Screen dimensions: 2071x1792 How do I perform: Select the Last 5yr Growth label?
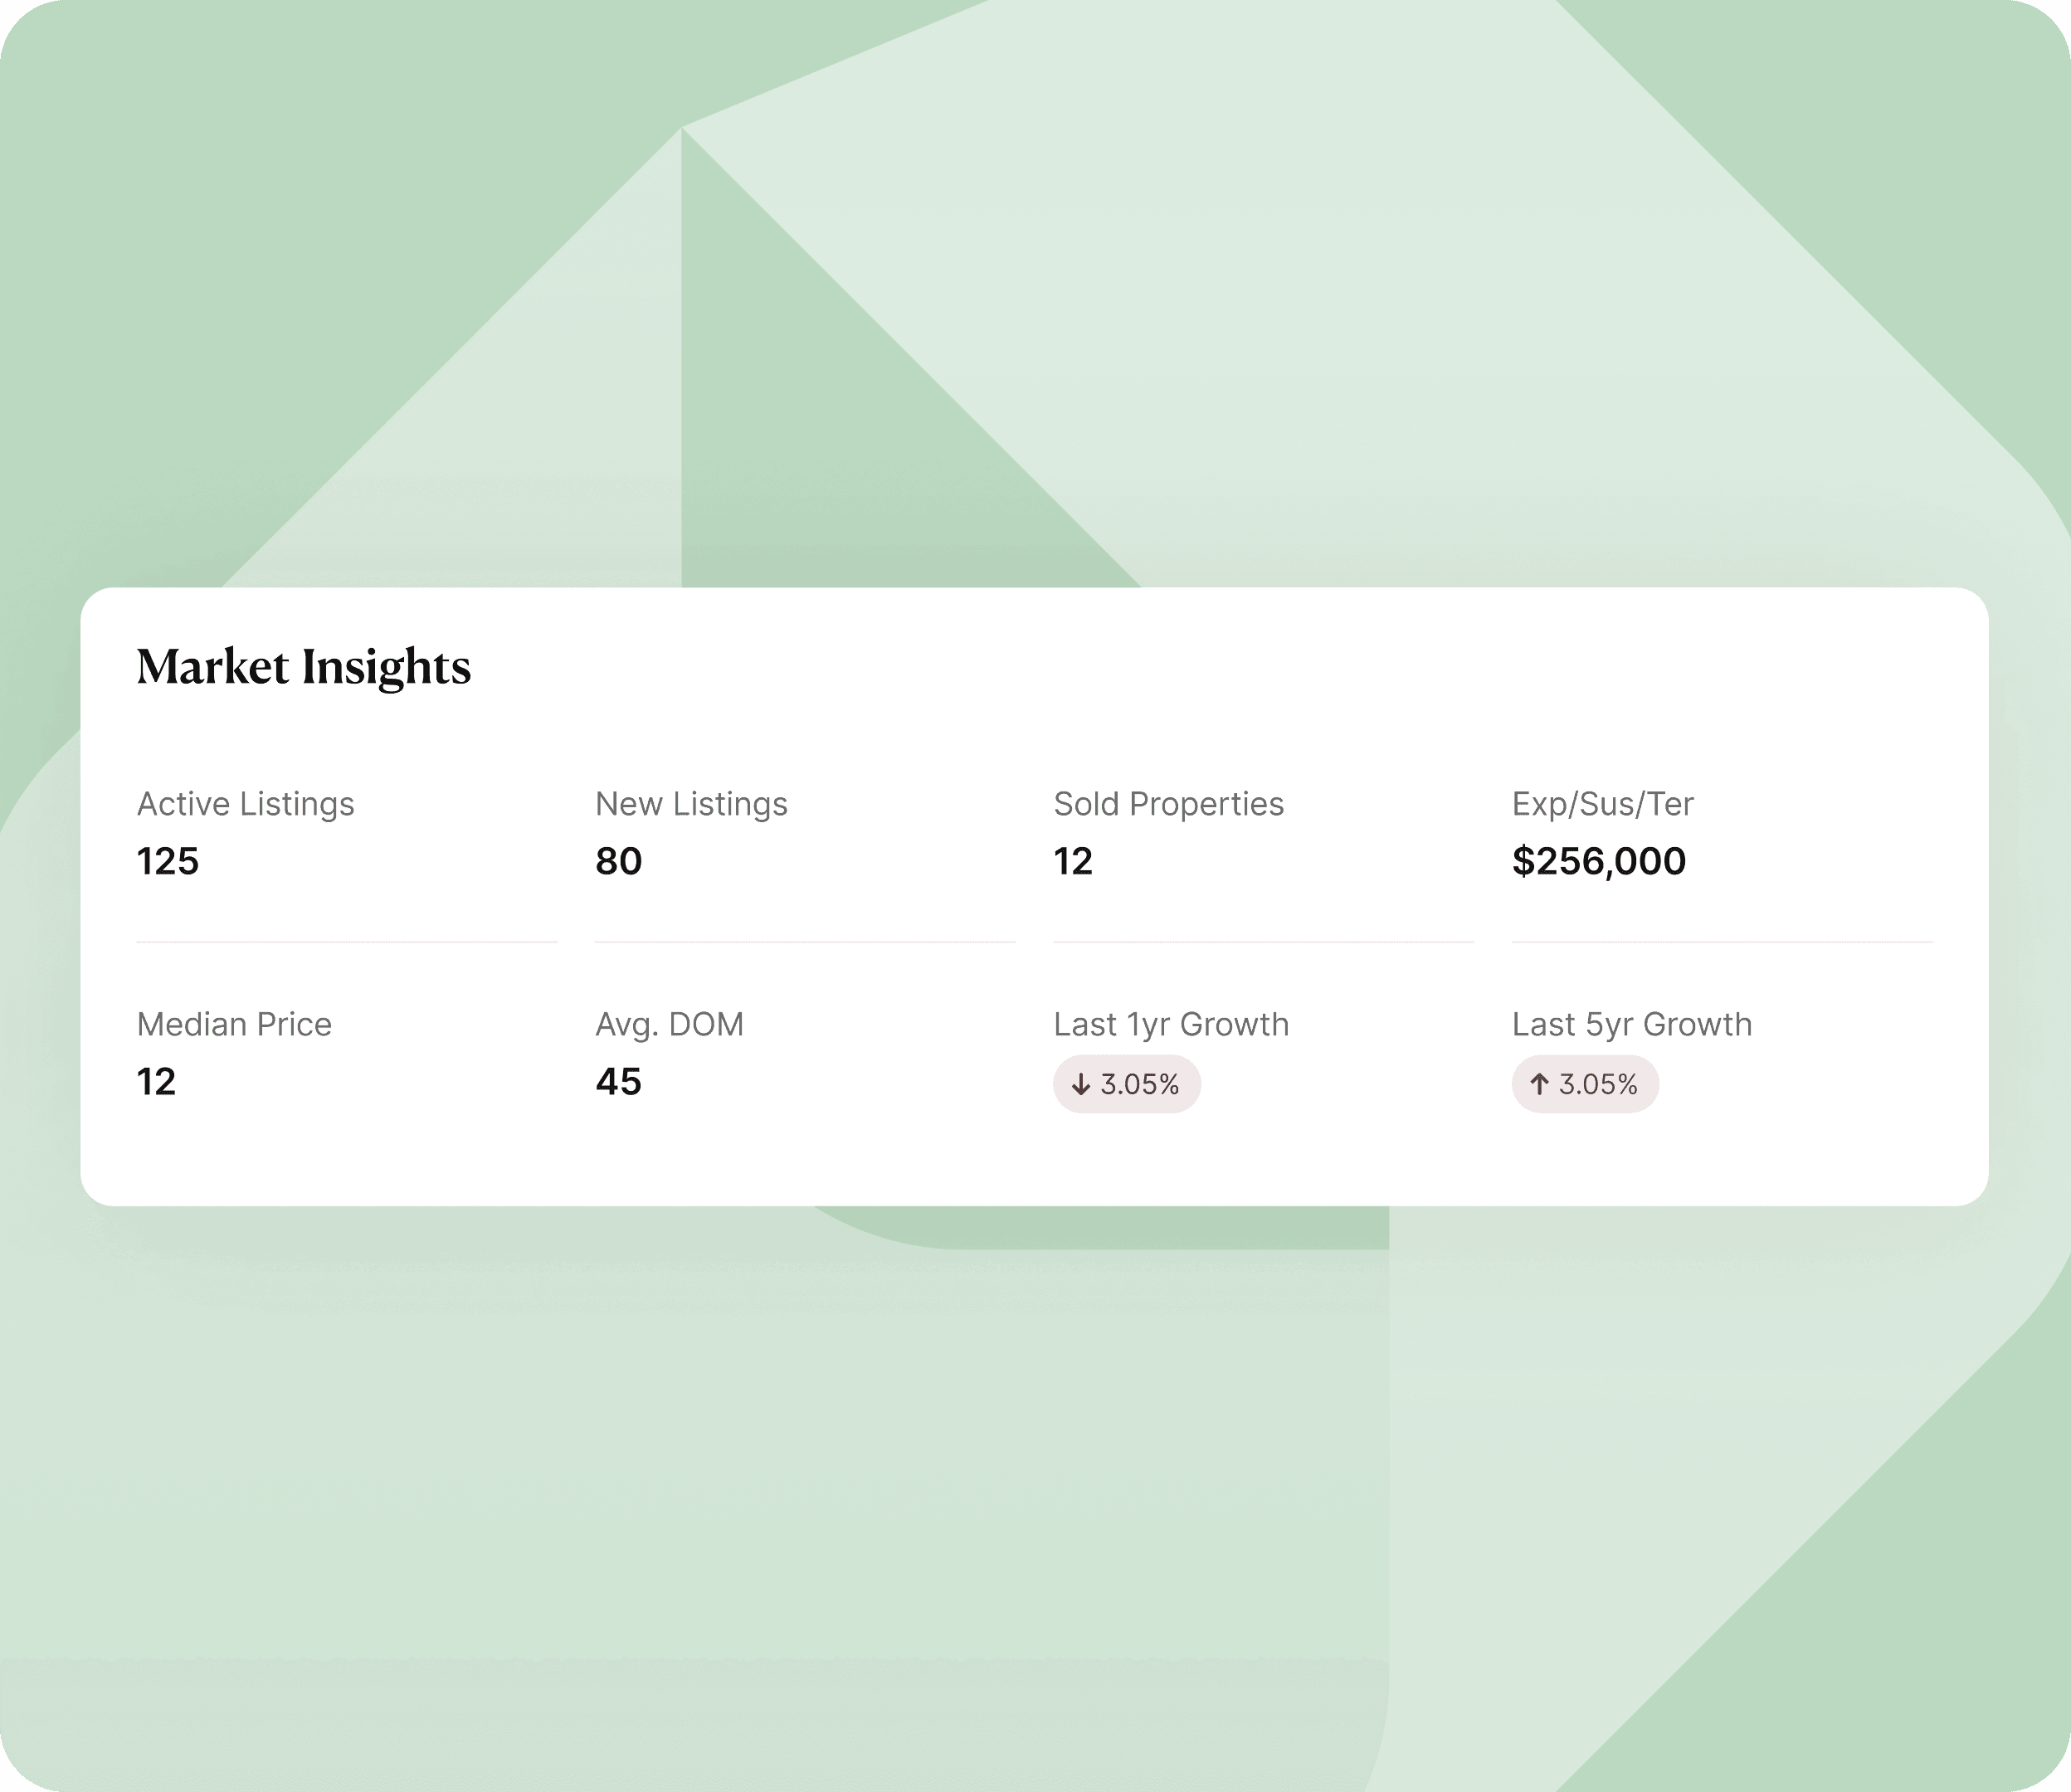click(1631, 1024)
